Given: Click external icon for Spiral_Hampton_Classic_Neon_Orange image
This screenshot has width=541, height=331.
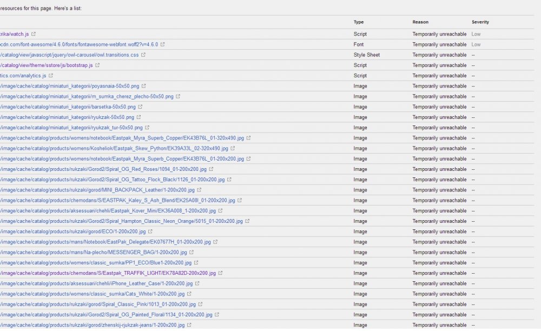Looking at the screenshot, I should click(247, 221).
